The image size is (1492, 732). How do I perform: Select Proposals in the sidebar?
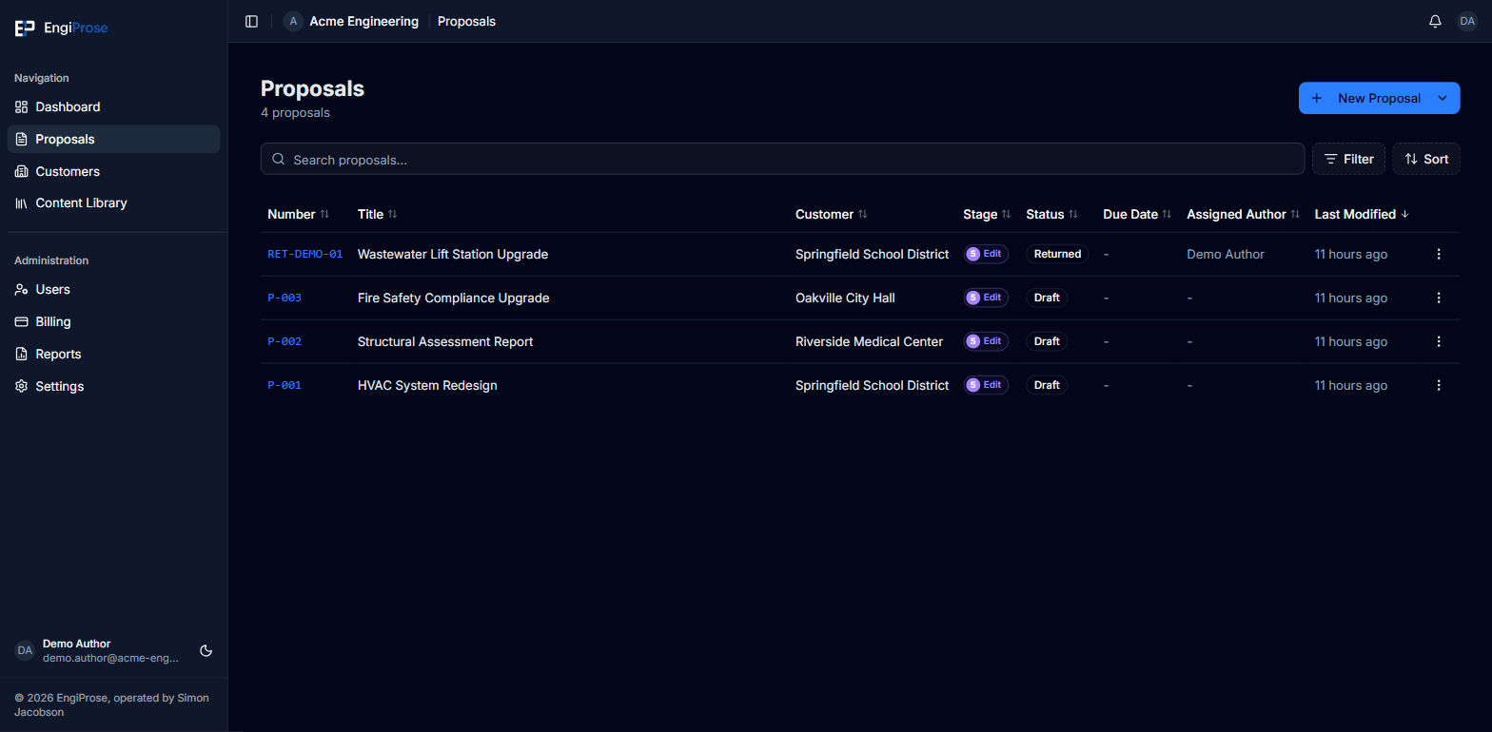click(x=114, y=139)
